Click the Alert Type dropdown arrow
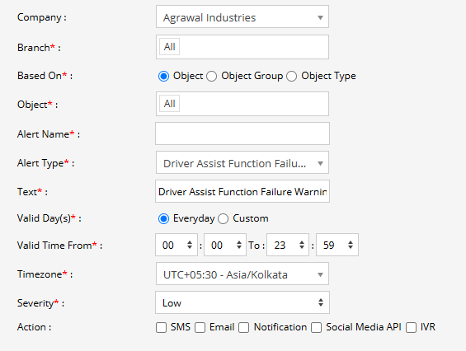 [x=320, y=163]
